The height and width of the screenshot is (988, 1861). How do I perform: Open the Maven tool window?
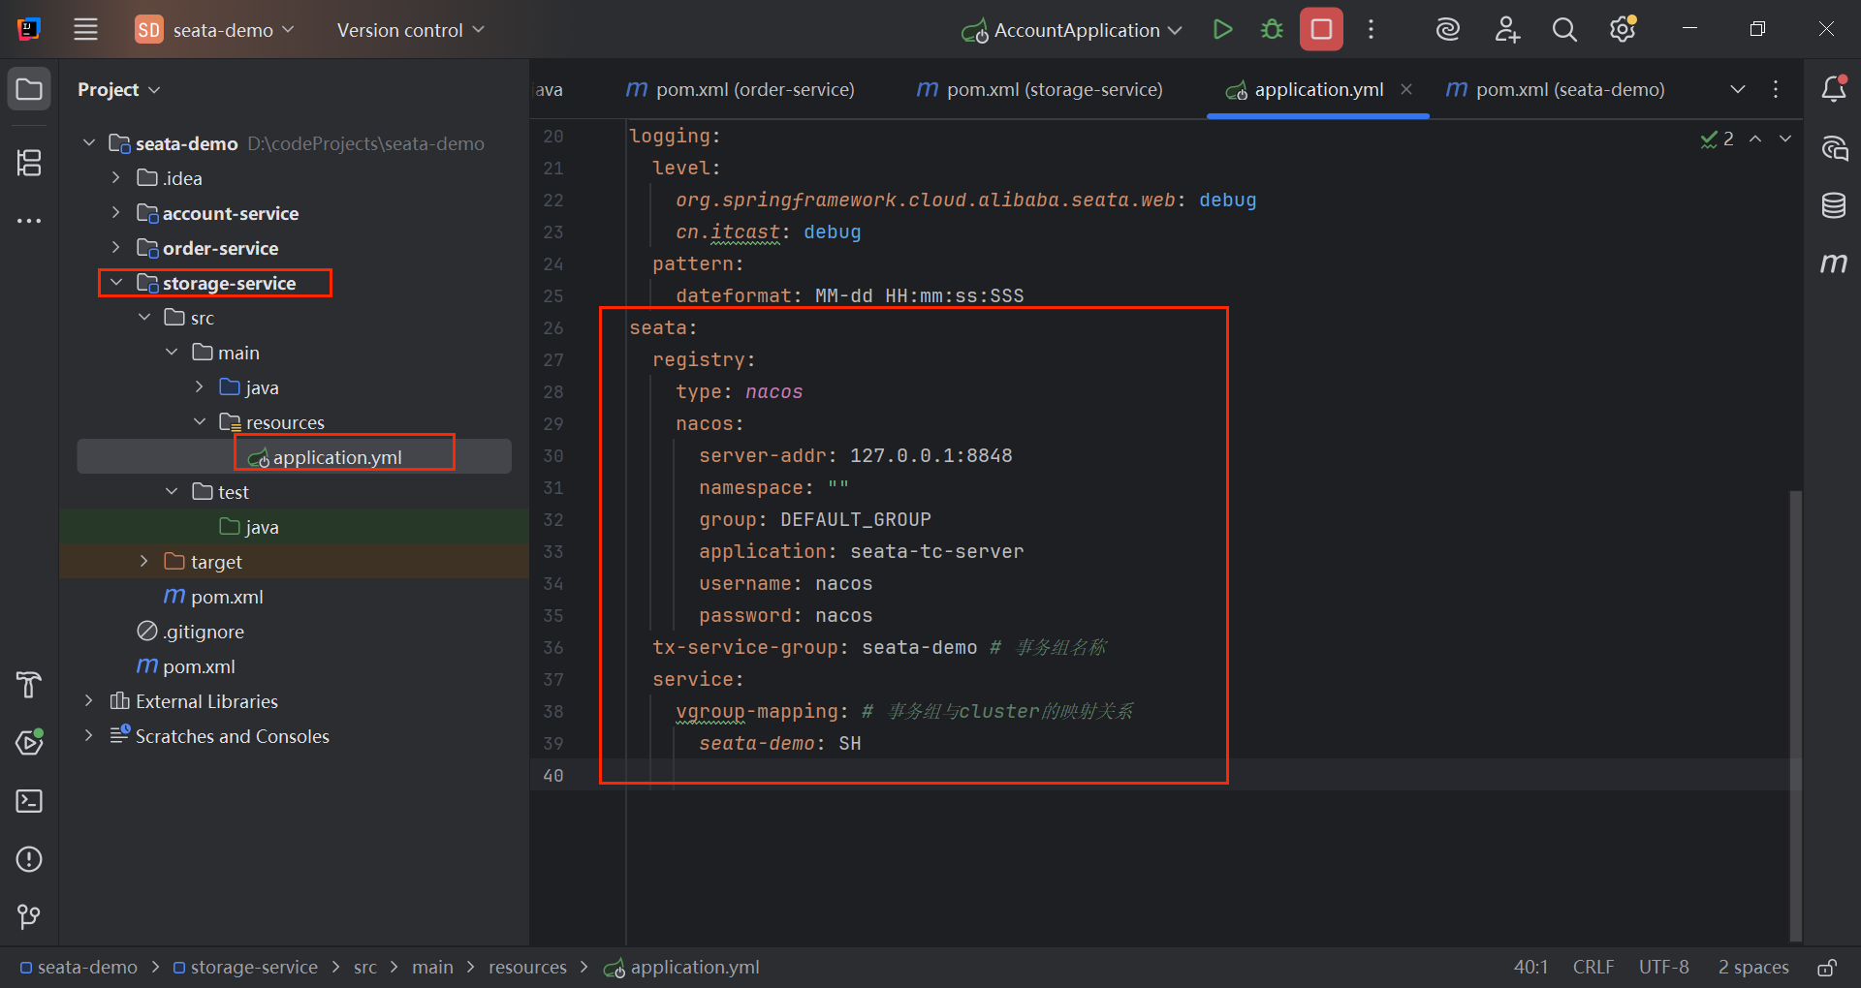1834,262
